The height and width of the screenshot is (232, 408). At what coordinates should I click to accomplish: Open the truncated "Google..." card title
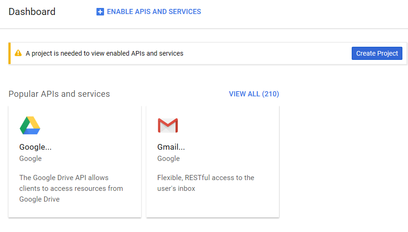(x=35, y=147)
